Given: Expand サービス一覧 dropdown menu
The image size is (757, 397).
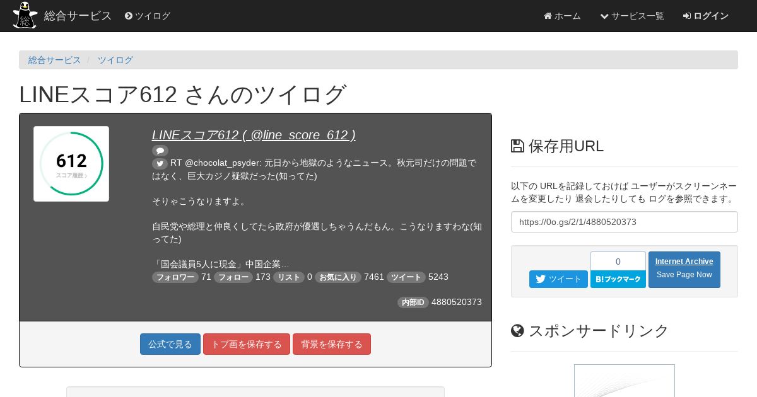Looking at the screenshot, I should coord(632,16).
